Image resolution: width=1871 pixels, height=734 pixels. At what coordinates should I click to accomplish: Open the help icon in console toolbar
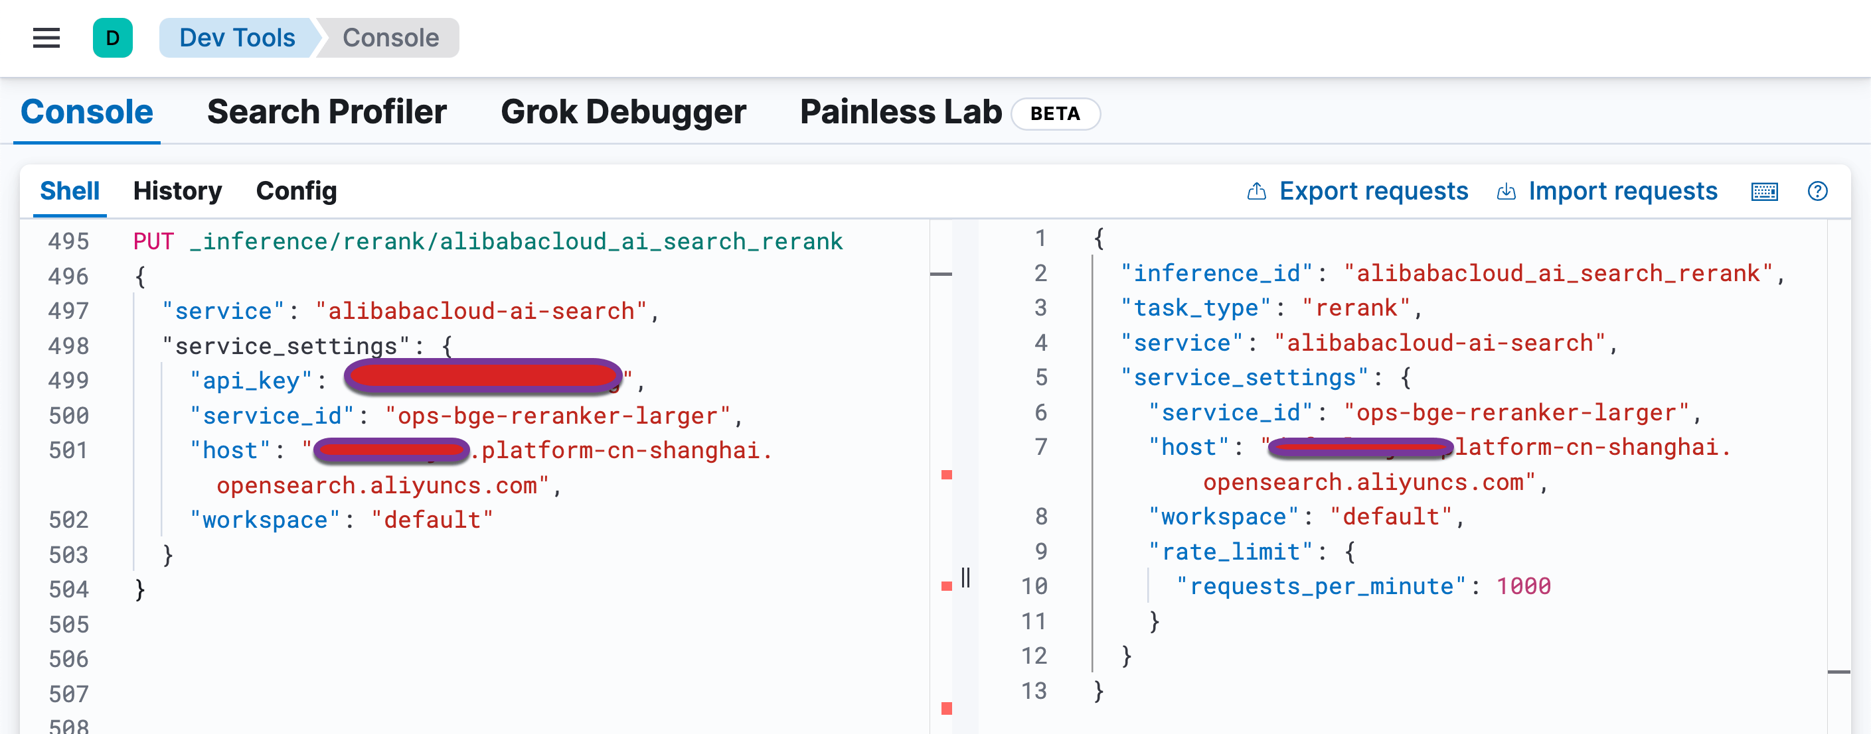coord(1817,192)
